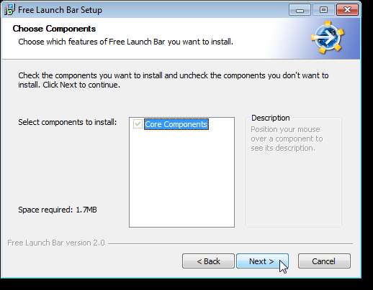Screen dimensions: 373x290
Task: Click the 'Space required: 1.7MB' label
Action: tap(58, 210)
